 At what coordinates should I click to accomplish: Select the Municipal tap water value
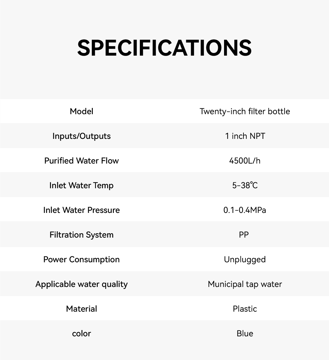click(x=245, y=284)
